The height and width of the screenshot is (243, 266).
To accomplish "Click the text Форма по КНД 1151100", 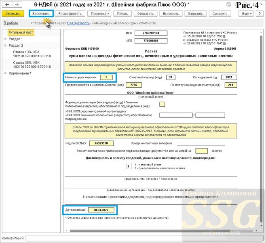I will (82, 49).
